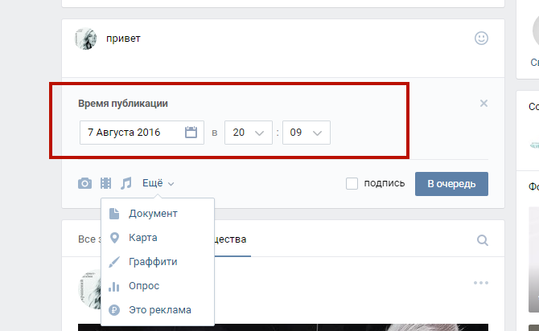Click the search magnifier on the wall
Screen dimensions: 539x331
pos(483,240)
